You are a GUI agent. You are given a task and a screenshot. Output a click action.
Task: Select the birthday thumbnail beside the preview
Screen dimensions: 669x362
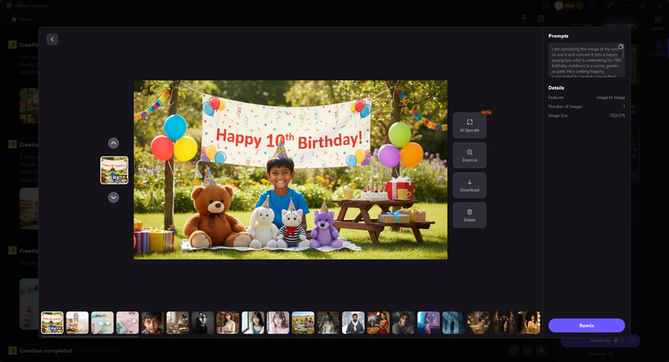[114, 170]
